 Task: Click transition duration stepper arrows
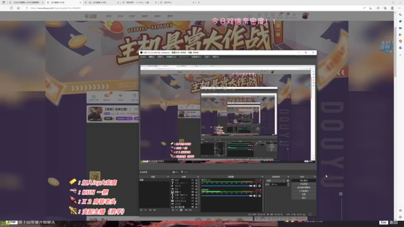[288, 185]
